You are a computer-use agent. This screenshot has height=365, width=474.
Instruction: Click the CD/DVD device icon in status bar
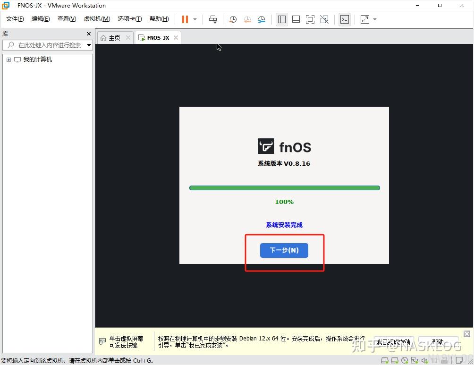[x=404, y=360]
